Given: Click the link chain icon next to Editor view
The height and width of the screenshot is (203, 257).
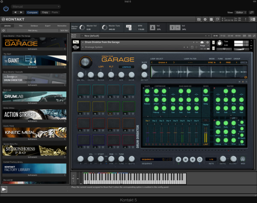Looking at the screenshot, I should pyautogui.click(x=251, y=12).
